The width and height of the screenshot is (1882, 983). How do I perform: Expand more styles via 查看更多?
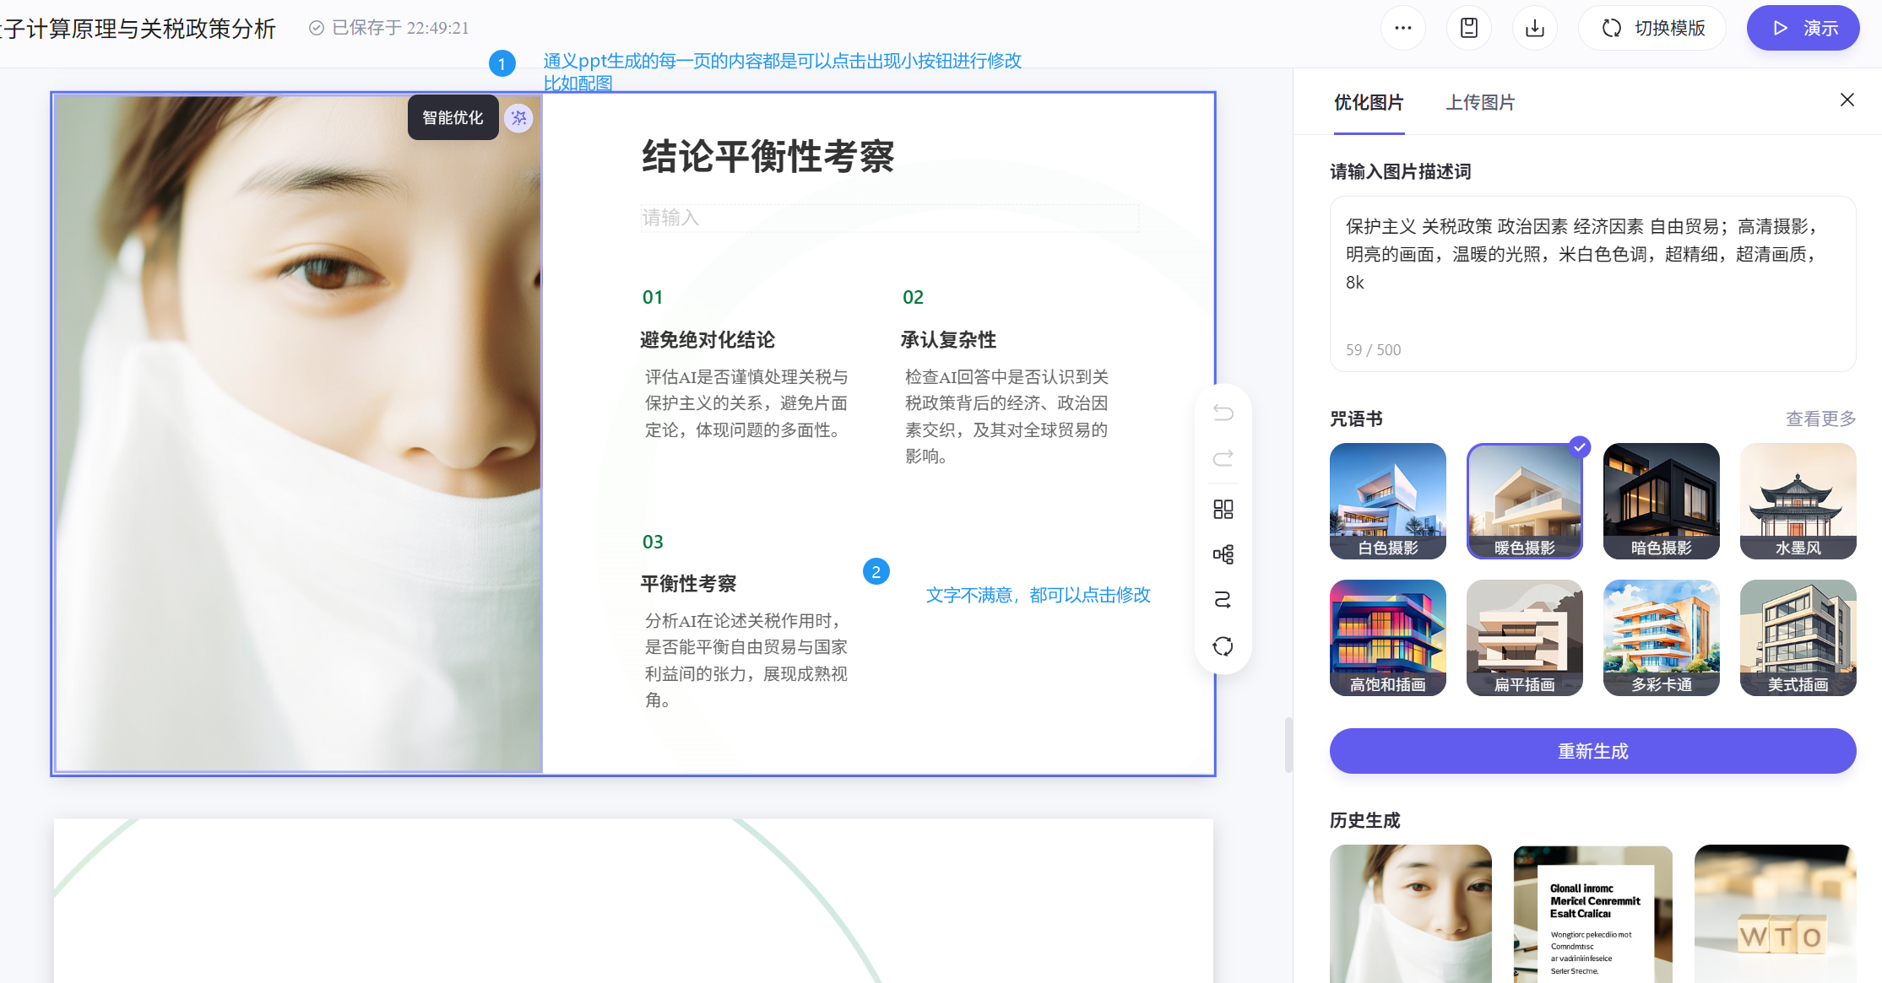1820,419
